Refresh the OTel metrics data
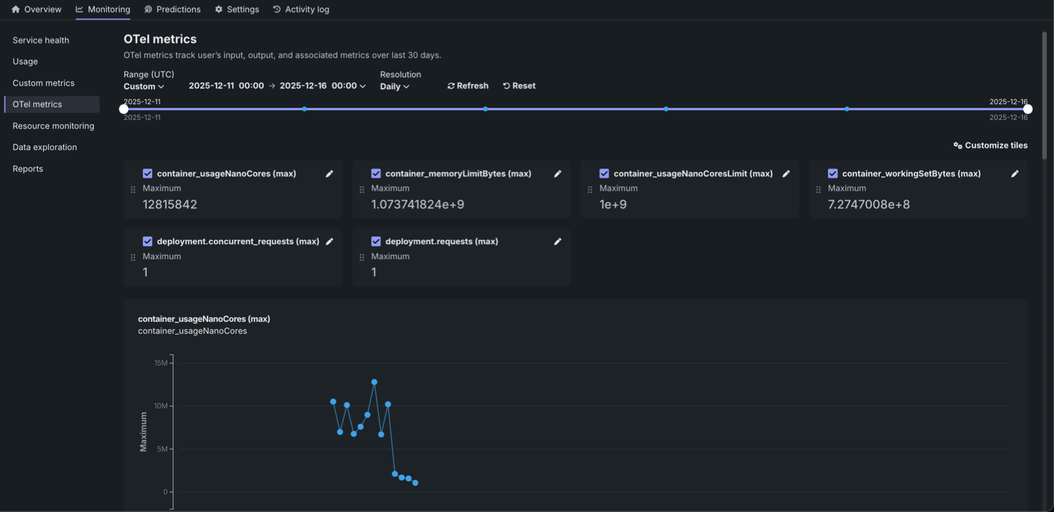The width and height of the screenshot is (1054, 512). (468, 86)
